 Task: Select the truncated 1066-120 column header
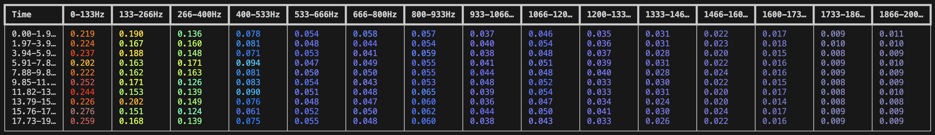click(550, 15)
